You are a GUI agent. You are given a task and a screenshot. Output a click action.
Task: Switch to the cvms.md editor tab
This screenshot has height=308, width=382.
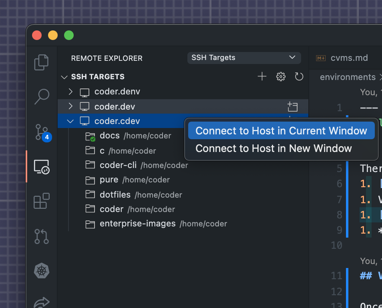coord(349,58)
